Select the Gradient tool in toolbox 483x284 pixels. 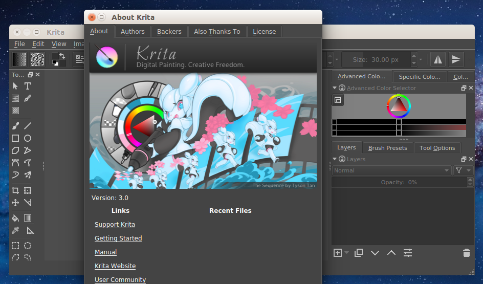tap(28, 218)
